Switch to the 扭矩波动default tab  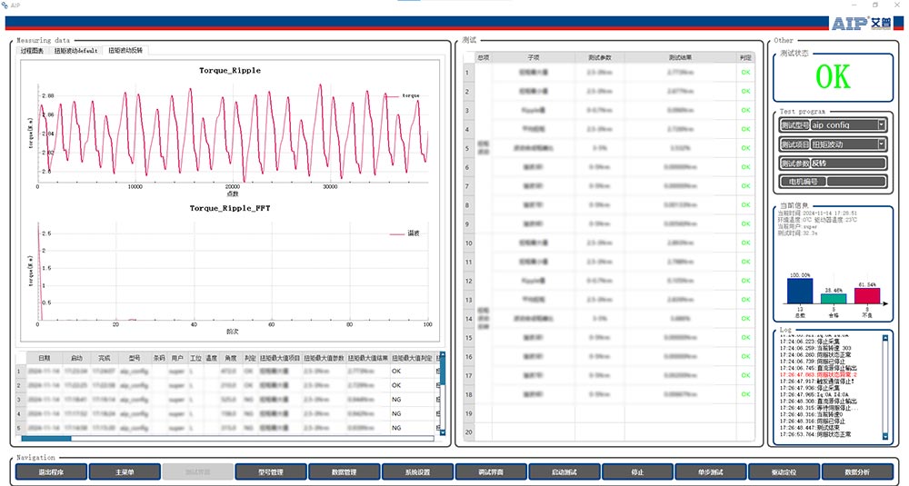click(x=76, y=51)
